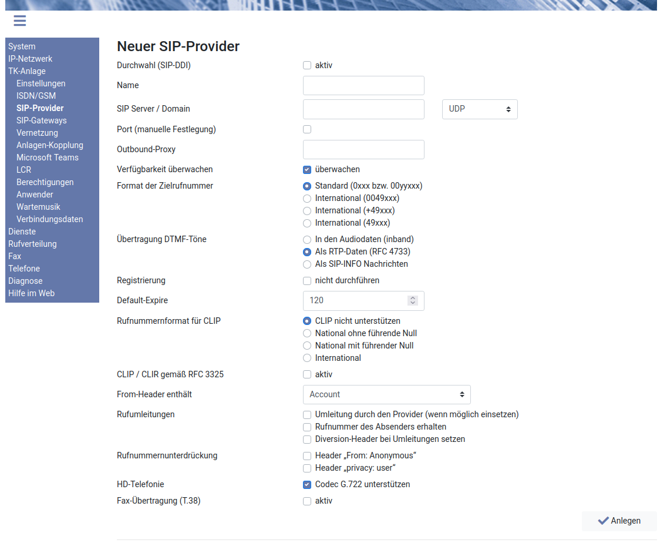Viewport: 667px width, 543px height.
Task: Click the SIP Server / Domain field
Action: 363,109
